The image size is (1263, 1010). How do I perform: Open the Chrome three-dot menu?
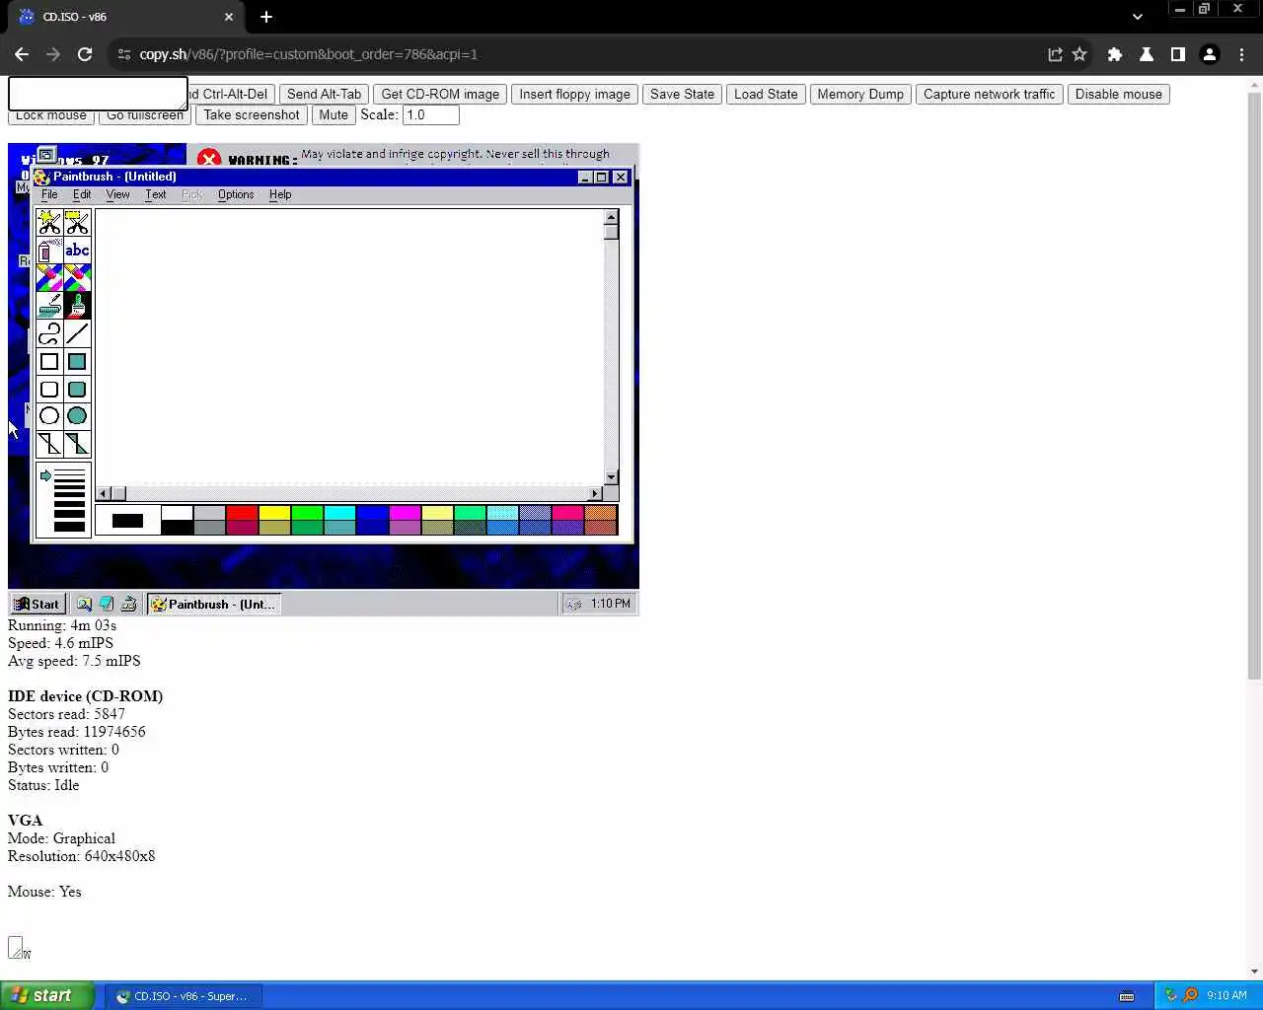[x=1241, y=54]
